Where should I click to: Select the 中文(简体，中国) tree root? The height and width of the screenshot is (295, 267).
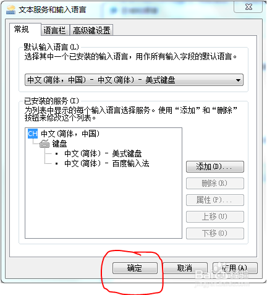tap(70, 134)
